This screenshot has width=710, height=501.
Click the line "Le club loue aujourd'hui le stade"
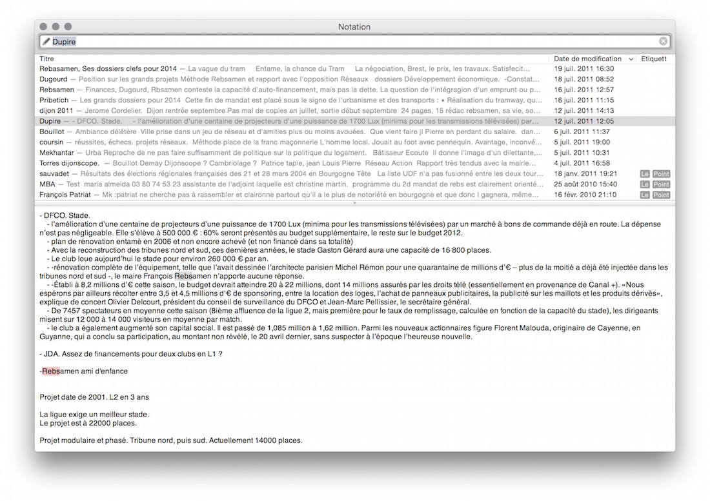(x=157, y=259)
